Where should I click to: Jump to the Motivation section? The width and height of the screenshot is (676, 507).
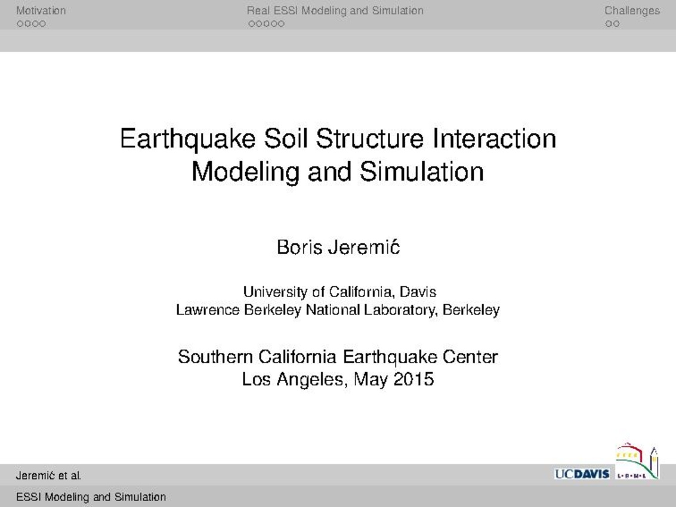click(x=41, y=11)
